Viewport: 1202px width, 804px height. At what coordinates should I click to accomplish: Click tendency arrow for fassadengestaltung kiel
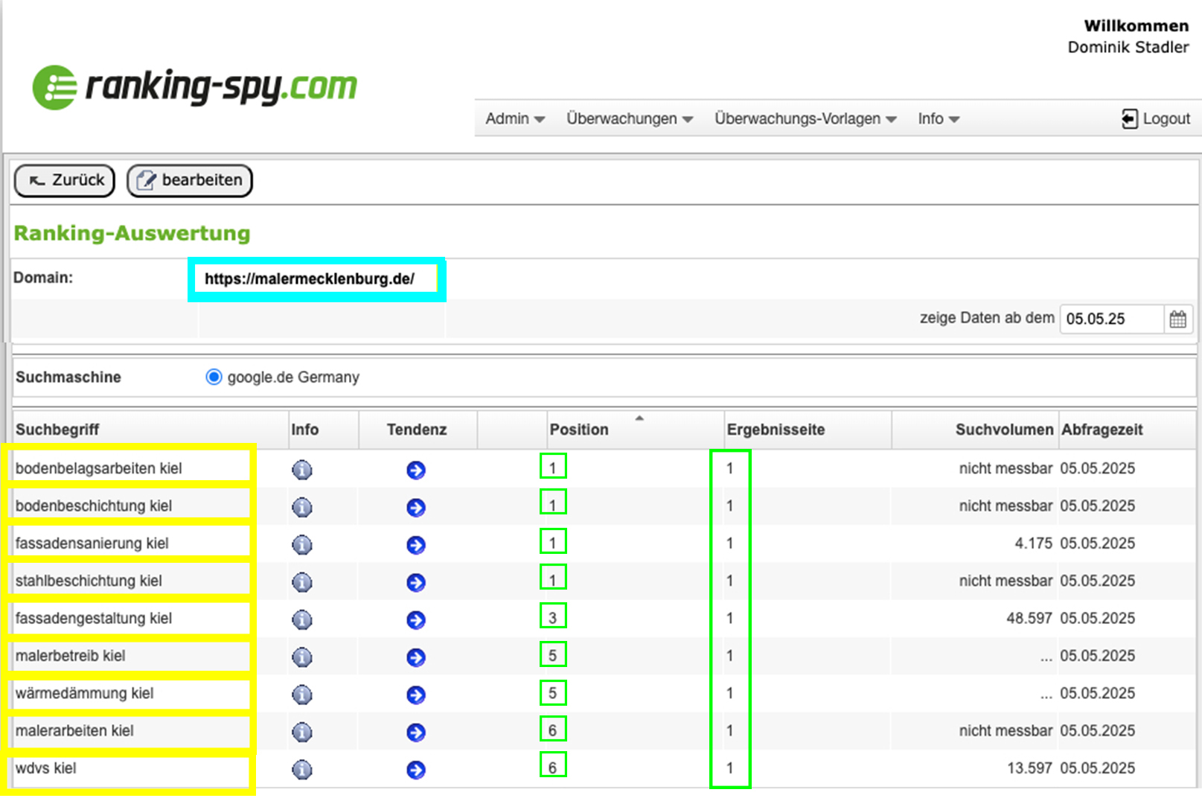(x=416, y=620)
